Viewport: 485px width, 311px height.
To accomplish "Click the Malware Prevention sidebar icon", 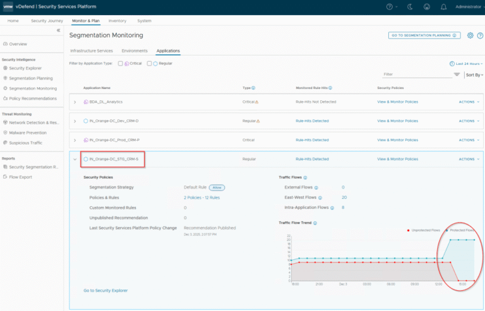I will point(5,132).
